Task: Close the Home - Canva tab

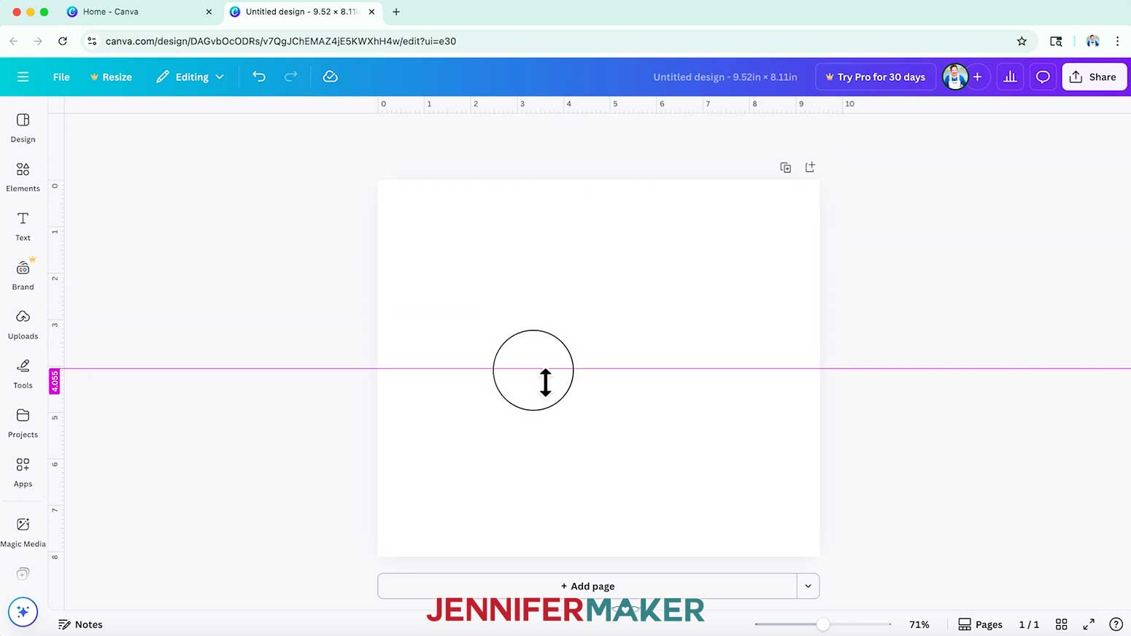Action: [209, 12]
